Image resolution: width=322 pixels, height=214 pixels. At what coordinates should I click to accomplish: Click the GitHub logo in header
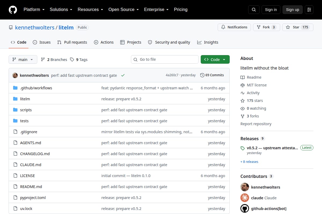(x=13, y=10)
